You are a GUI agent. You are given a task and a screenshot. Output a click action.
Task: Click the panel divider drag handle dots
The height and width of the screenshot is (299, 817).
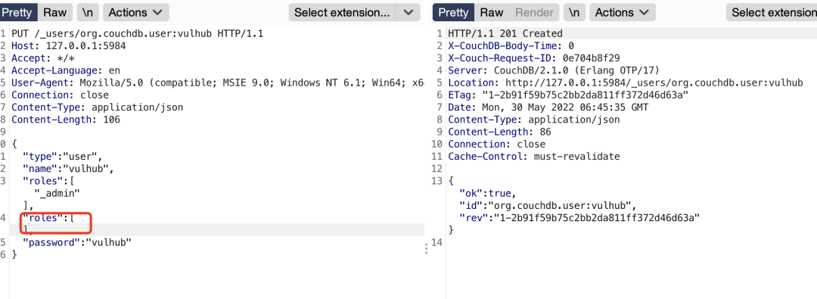[x=426, y=249]
